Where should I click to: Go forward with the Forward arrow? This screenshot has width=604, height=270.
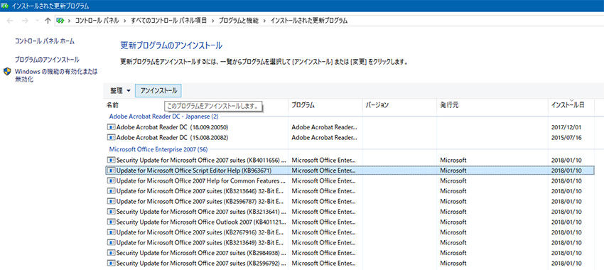tap(25, 21)
